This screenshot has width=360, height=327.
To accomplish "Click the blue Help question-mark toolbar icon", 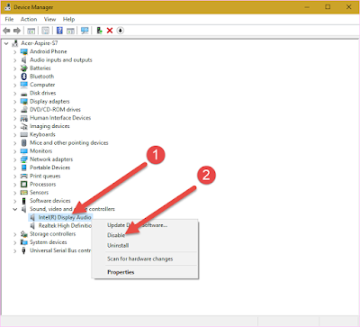I will (59, 31).
